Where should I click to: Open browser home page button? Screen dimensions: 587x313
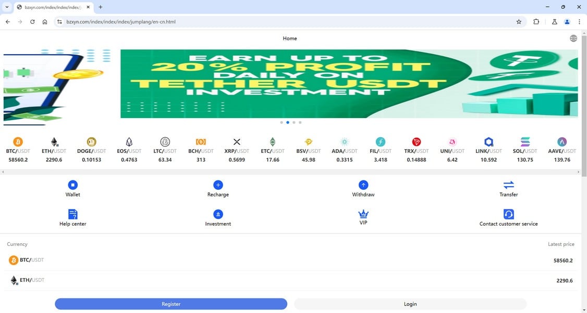44,22
